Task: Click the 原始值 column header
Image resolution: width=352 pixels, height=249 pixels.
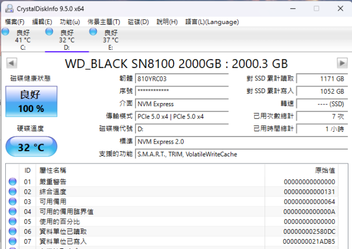Action: point(302,170)
